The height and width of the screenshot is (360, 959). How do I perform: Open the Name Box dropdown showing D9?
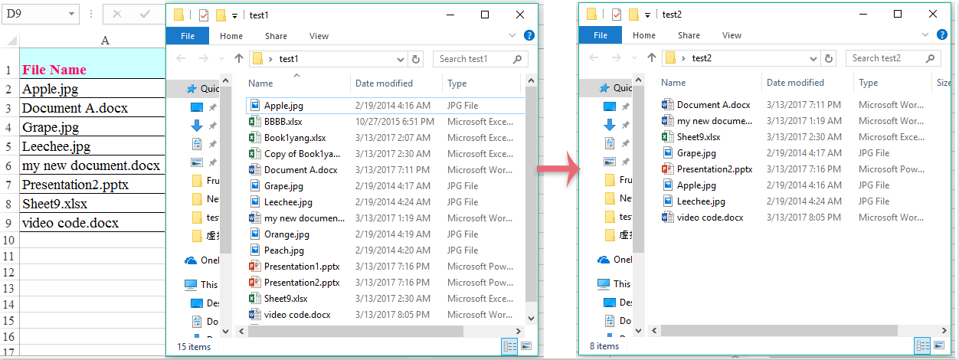point(71,14)
